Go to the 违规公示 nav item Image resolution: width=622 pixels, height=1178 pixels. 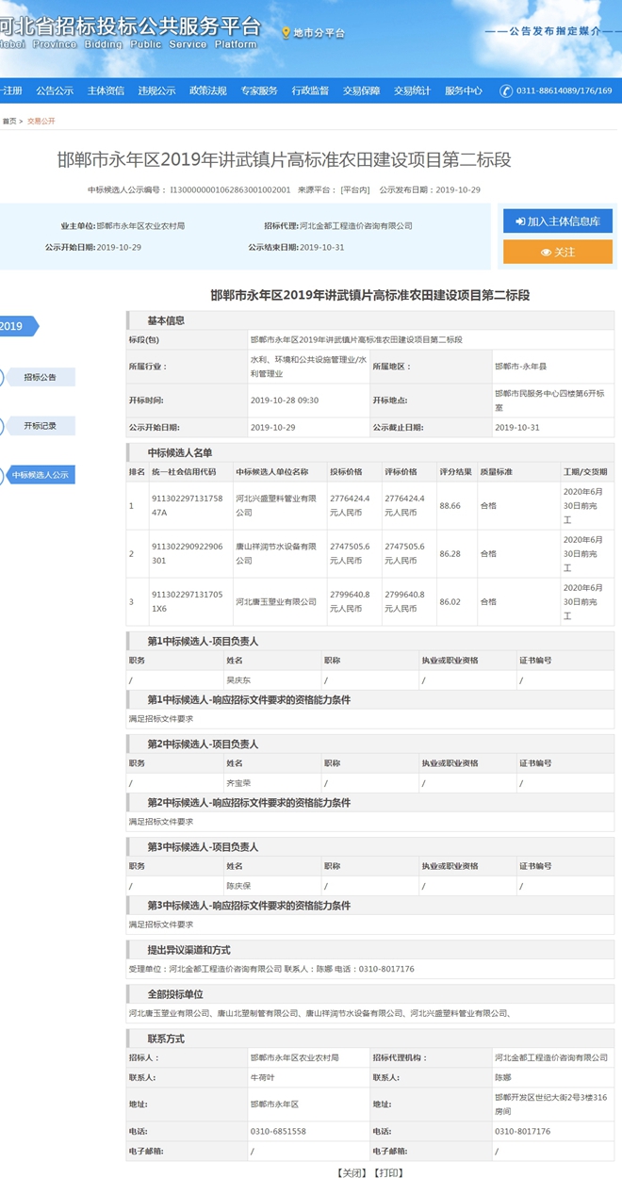click(x=156, y=91)
